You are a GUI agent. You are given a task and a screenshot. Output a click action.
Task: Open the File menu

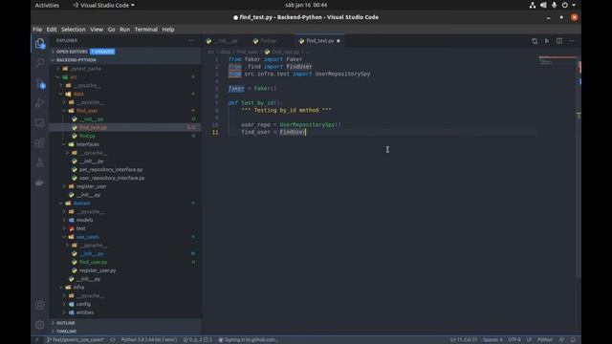pos(37,30)
